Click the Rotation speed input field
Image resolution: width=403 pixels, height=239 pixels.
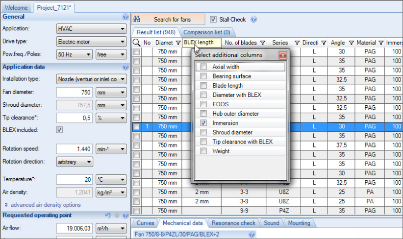(x=74, y=149)
